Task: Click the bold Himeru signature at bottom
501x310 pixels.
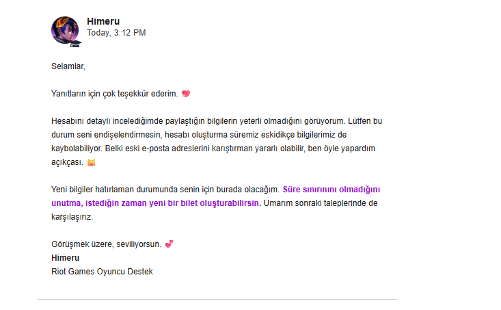Action: [65, 258]
